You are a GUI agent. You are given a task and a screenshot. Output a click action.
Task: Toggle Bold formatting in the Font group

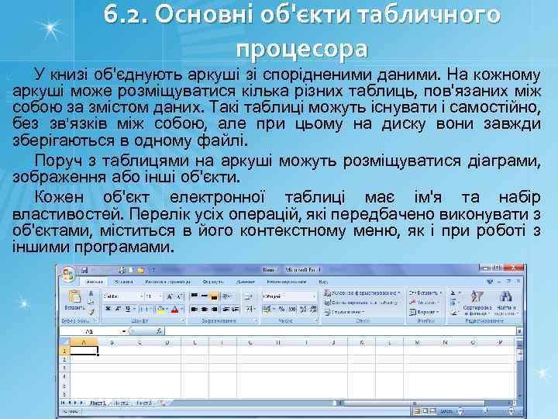(108, 309)
